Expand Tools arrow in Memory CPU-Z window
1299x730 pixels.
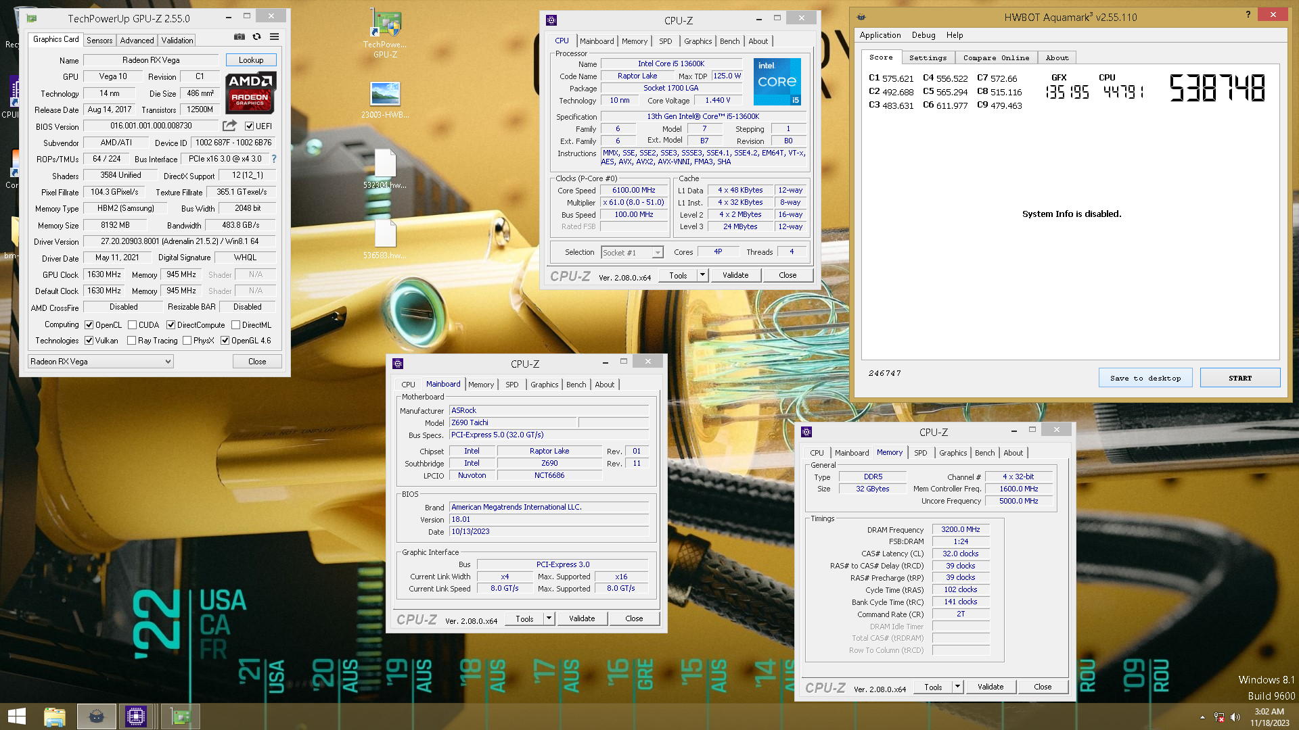[957, 687]
